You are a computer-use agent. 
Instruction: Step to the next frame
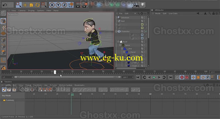[159, 78]
